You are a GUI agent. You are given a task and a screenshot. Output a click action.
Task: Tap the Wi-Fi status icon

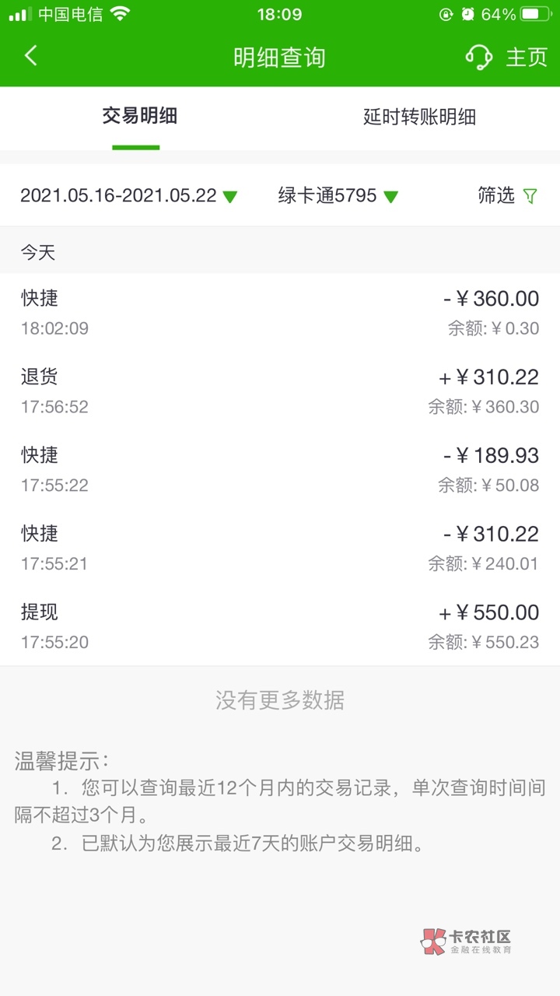(x=120, y=14)
